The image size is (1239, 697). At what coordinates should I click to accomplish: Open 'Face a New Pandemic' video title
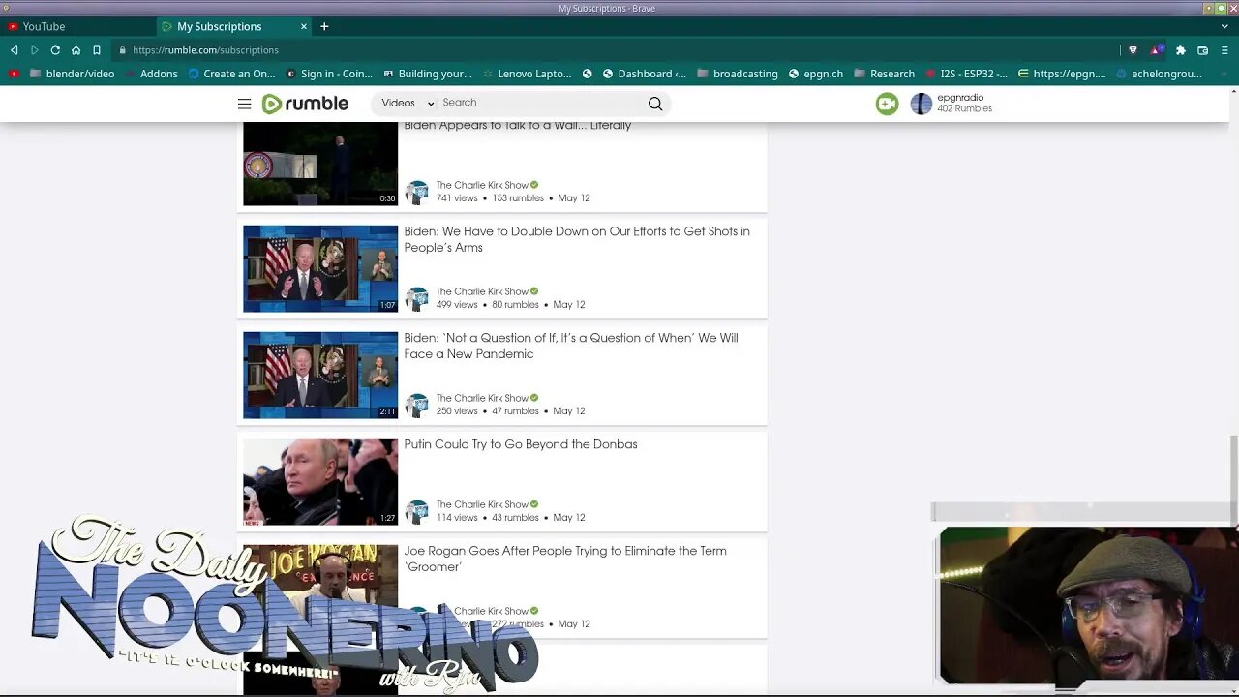(571, 346)
